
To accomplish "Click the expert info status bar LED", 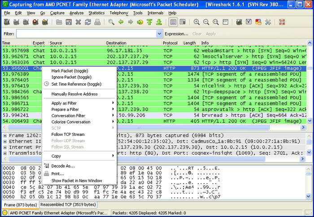I will click(x=5, y=213).
